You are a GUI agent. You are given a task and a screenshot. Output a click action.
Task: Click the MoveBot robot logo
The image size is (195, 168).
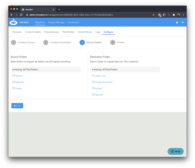coord(13,22)
